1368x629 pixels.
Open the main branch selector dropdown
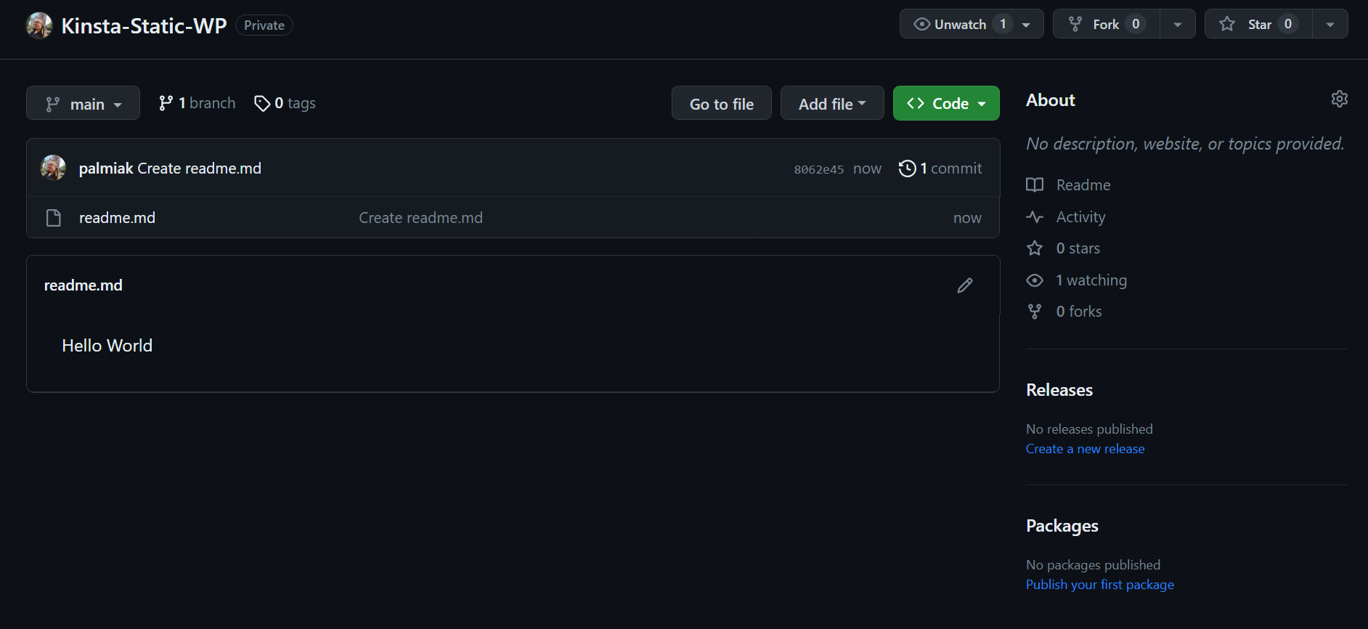point(83,102)
